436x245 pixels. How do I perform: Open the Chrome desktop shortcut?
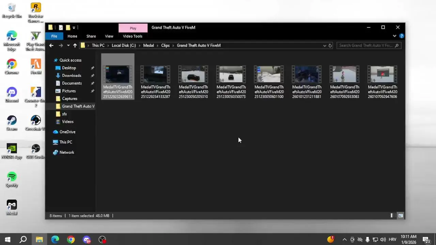pos(12,67)
